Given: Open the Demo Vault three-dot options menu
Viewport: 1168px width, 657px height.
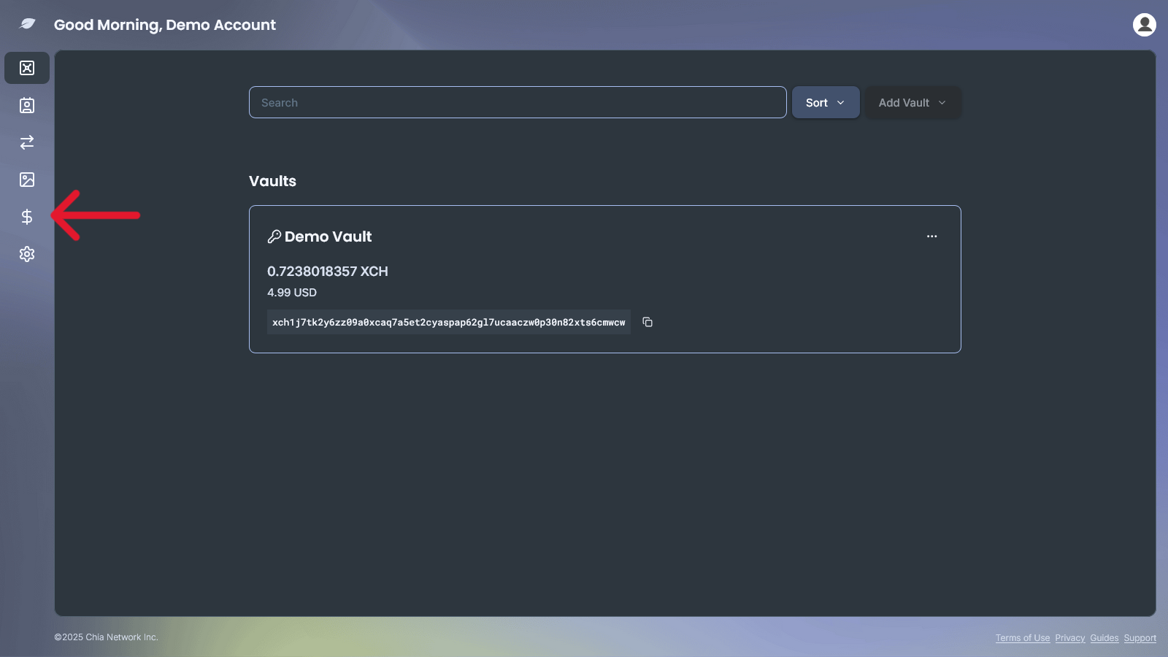Looking at the screenshot, I should point(931,237).
